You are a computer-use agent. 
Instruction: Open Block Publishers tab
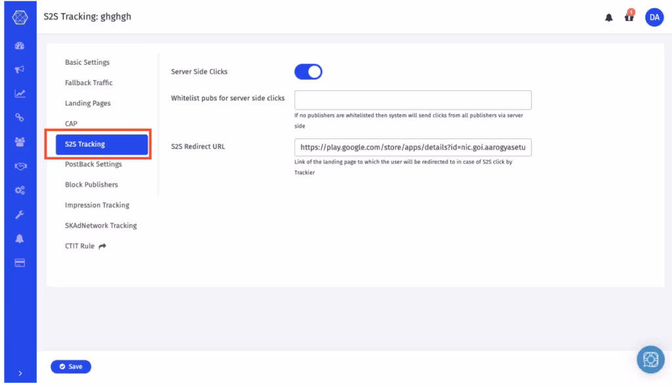pyautogui.click(x=91, y=185)
